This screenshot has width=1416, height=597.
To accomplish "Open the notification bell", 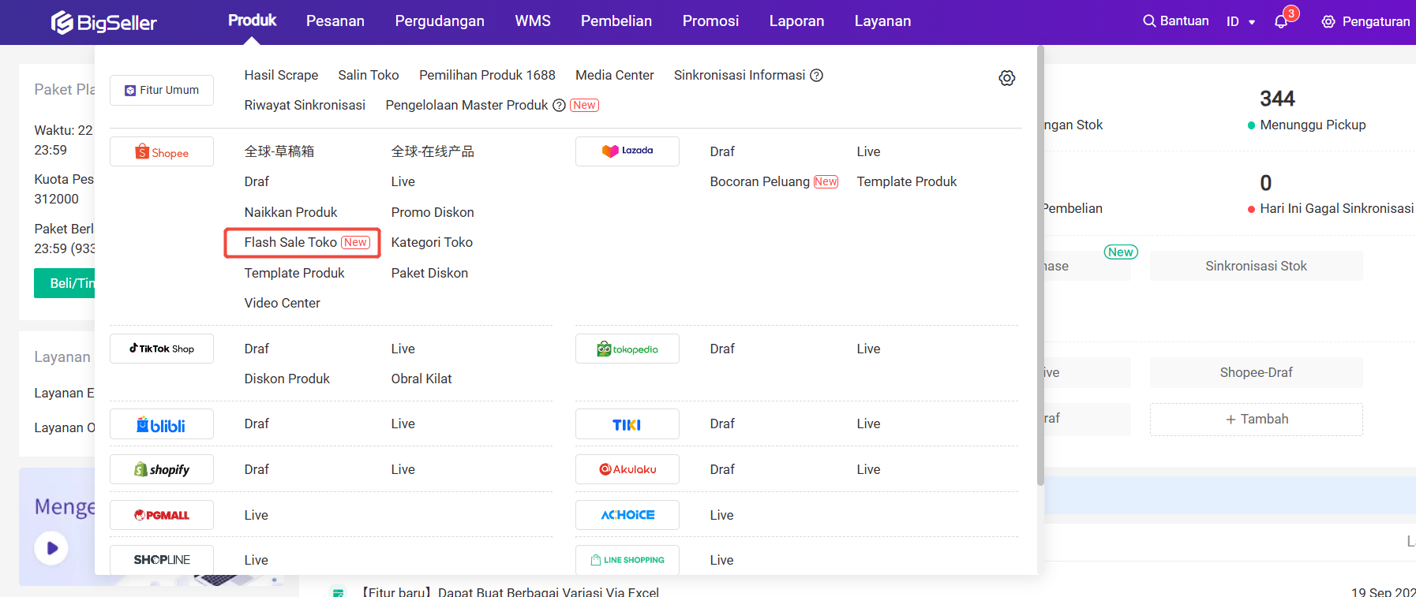I will [x=1281, y=21].
